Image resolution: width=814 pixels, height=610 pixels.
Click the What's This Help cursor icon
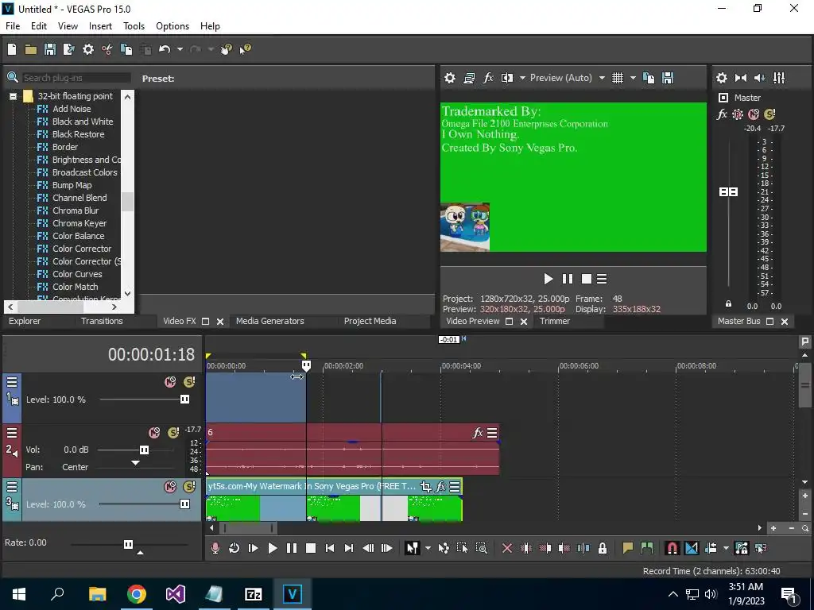coord(245,49)
